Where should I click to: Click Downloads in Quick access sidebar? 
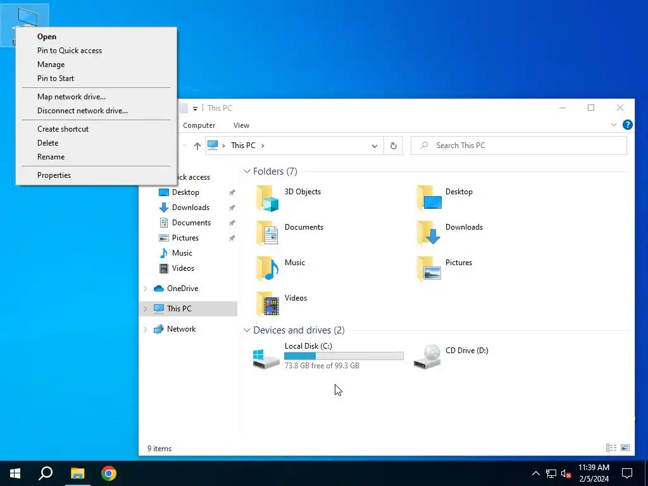[190, 208]
